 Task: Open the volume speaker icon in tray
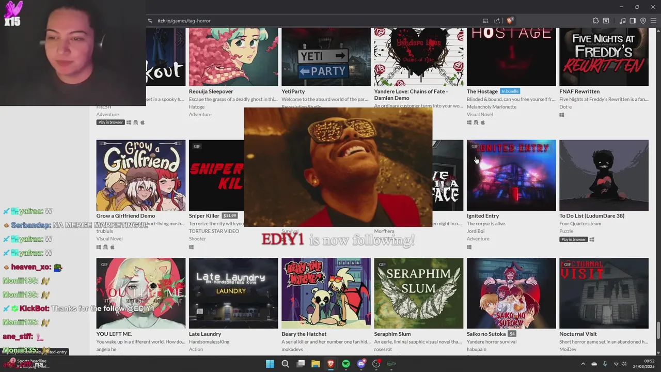(624, 364)
